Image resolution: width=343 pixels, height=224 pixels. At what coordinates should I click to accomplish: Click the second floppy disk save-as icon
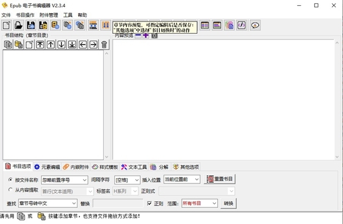(43, 25)
